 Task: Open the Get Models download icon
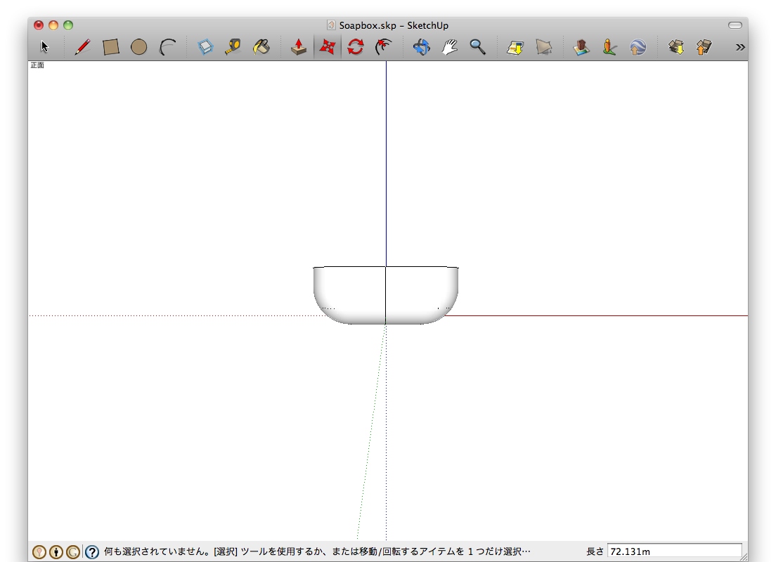click(675, 47)
